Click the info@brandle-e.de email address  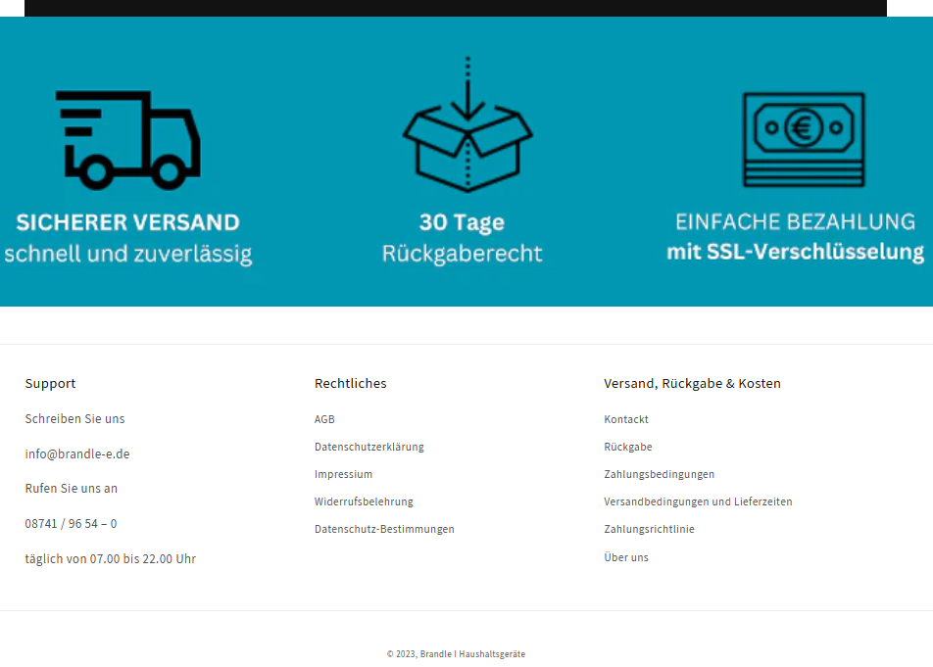coord(77,454)
